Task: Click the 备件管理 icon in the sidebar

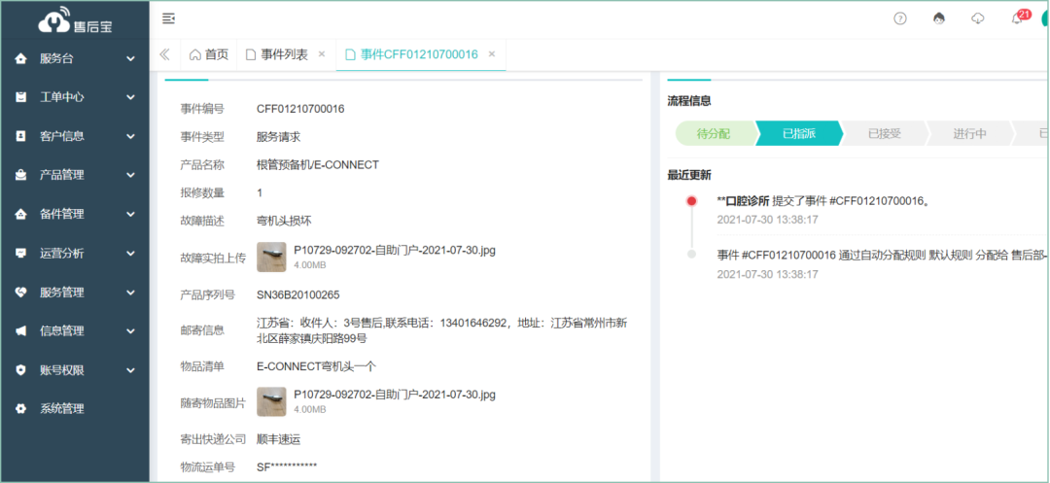Action: 20,214
